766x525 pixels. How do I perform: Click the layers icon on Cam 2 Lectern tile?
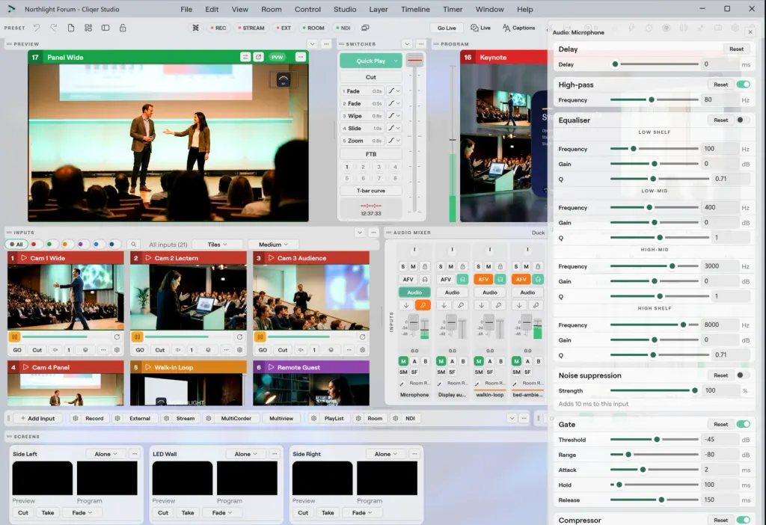click(208, 350)
